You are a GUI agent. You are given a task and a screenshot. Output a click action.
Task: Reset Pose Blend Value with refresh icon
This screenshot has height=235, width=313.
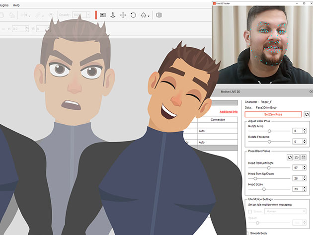pyautogui.click(x=290, y=157)
